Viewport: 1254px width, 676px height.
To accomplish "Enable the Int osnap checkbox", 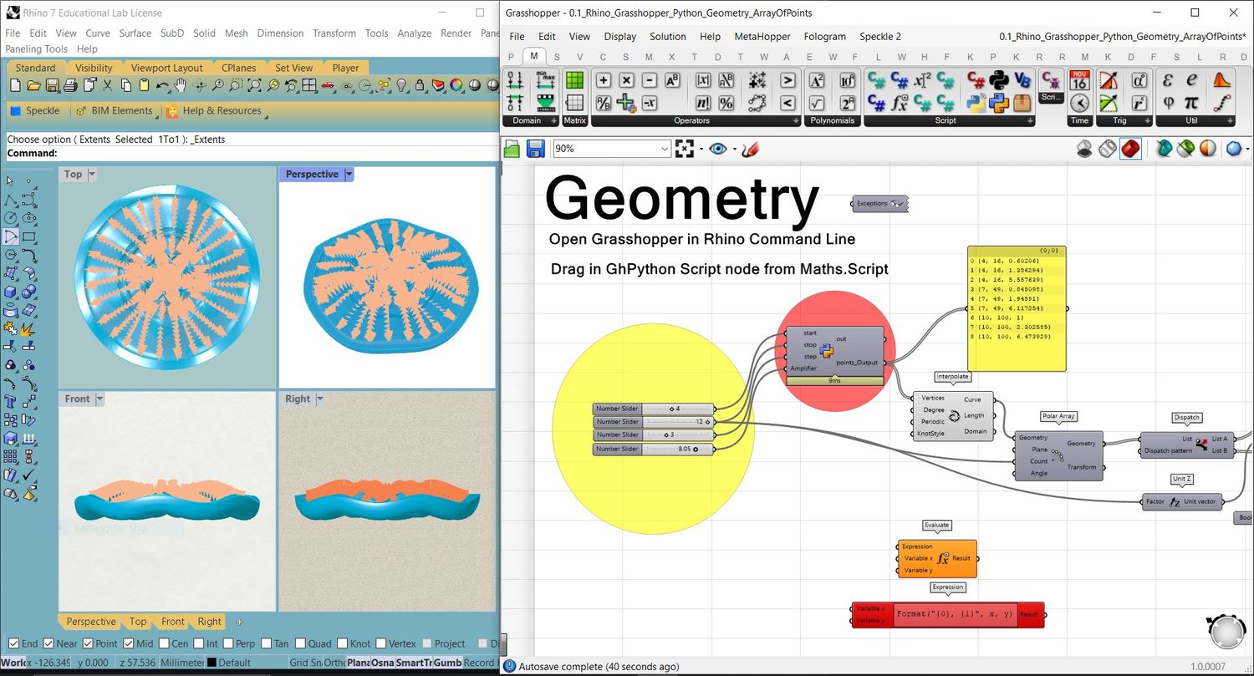I will (x=199, y=644).
